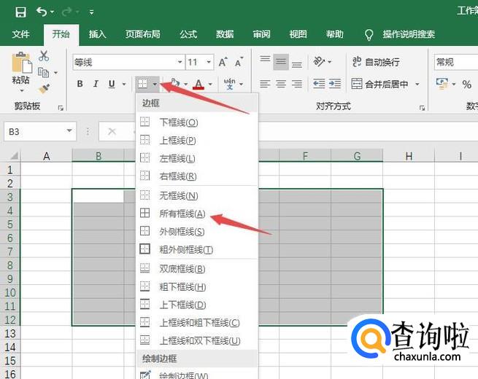
Task: Choose 双底框线(B) from border menu
Action: coord(196,269)
